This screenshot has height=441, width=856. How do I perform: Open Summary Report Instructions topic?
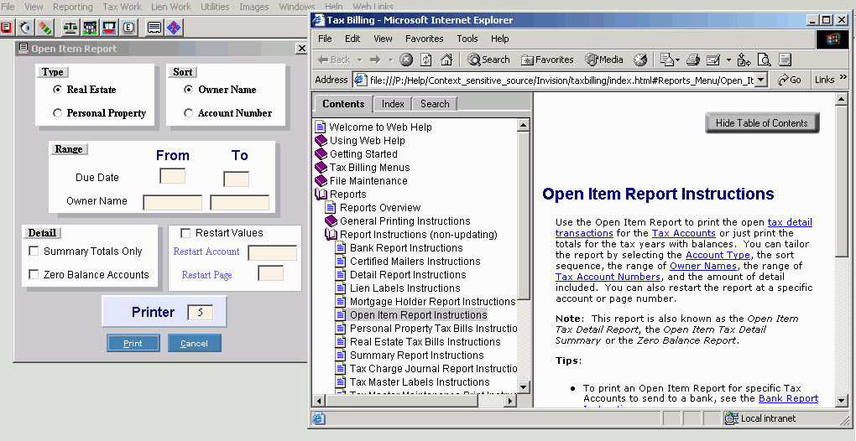pyautogui.click(x=416, y=355)
